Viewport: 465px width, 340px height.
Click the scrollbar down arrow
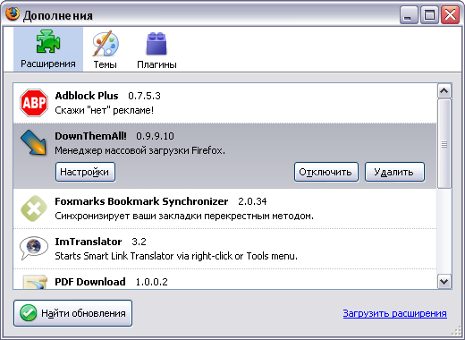(444, 282)
